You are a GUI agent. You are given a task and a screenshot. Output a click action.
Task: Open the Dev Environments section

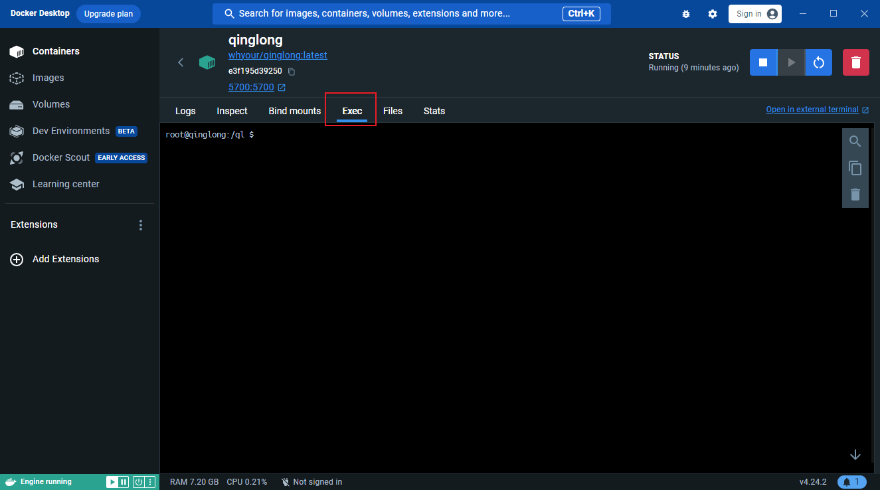pos(71,131)
